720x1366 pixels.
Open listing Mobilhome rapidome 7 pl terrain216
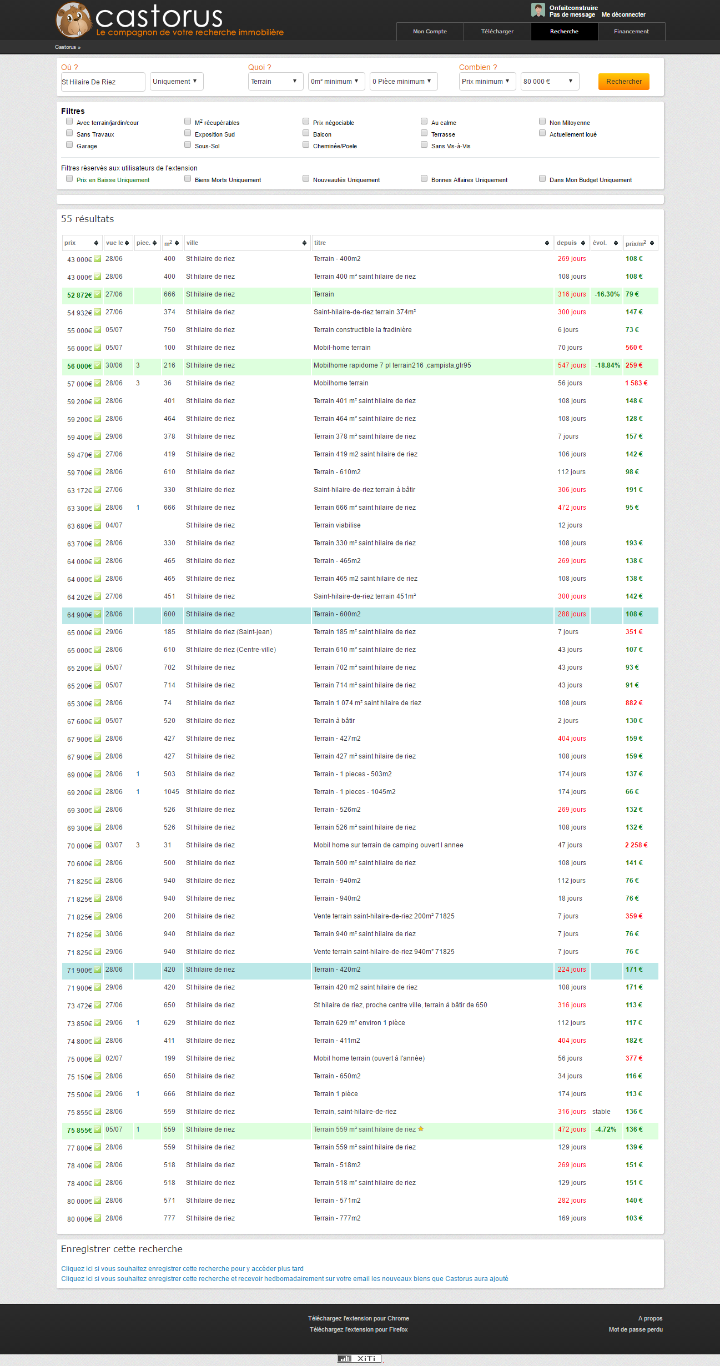click(x=392, y=365)
